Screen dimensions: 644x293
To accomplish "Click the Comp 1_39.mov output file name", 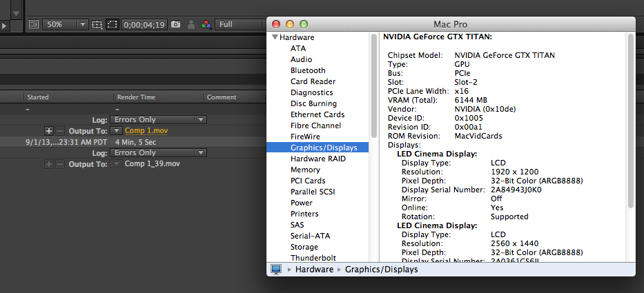I will pos(153,164).
